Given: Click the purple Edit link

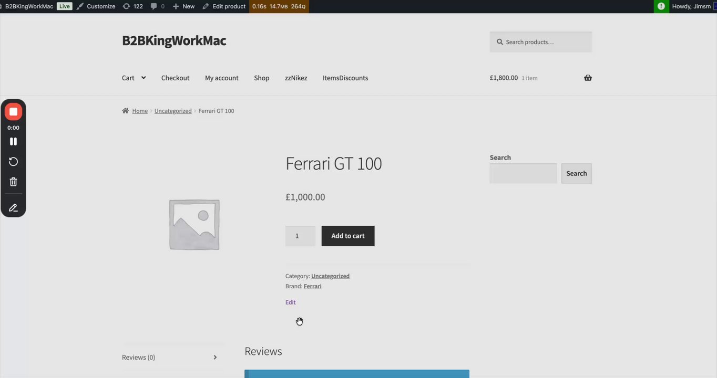Looking at the screenshot, I should 290,302.
